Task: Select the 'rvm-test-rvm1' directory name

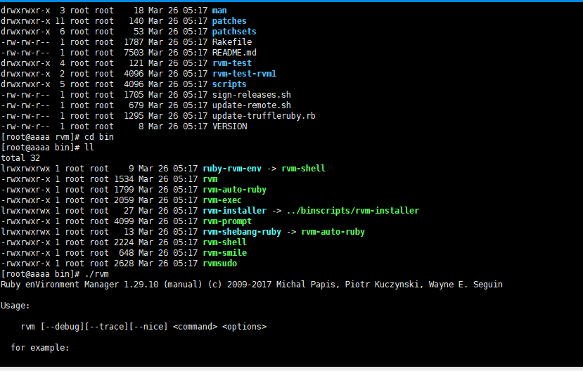Action: coord(244,74)
